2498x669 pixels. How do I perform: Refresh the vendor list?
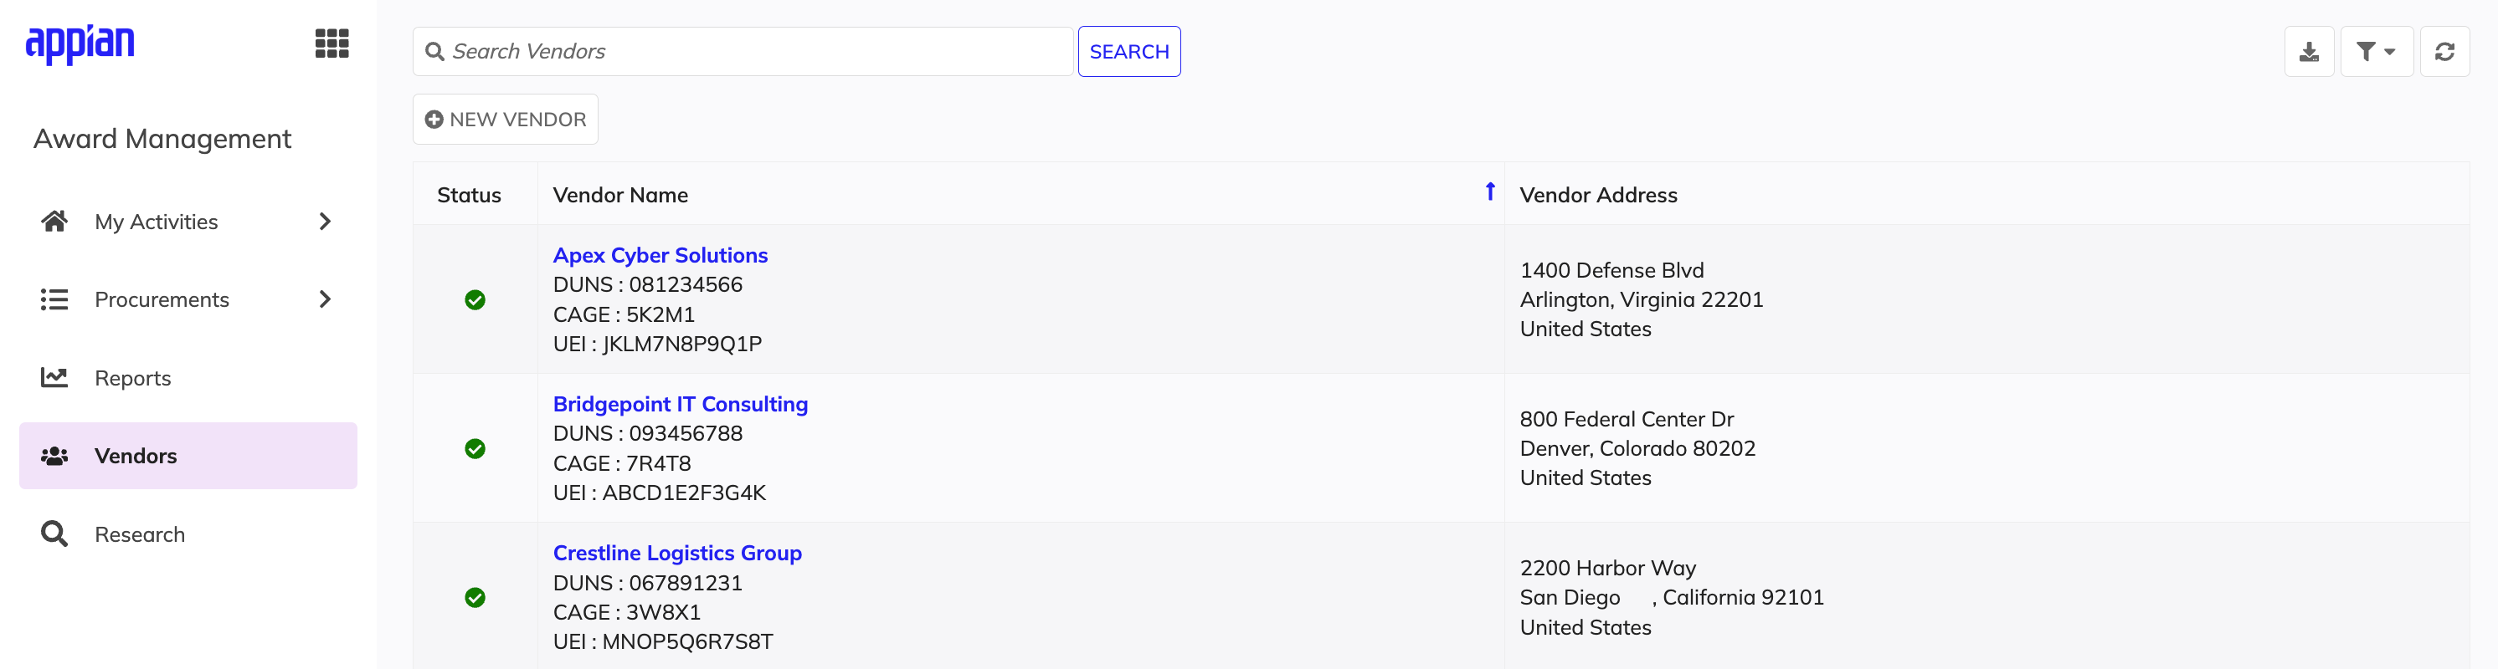2444,51
